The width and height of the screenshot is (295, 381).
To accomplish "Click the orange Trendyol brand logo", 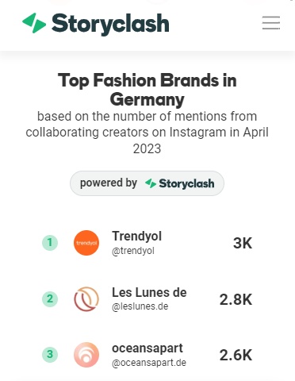I will tap(86, 243).
